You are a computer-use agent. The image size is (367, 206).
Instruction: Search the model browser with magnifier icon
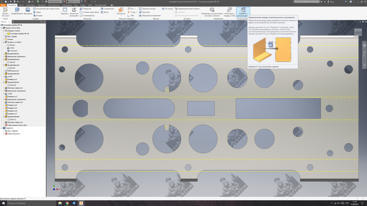point(41,22)
